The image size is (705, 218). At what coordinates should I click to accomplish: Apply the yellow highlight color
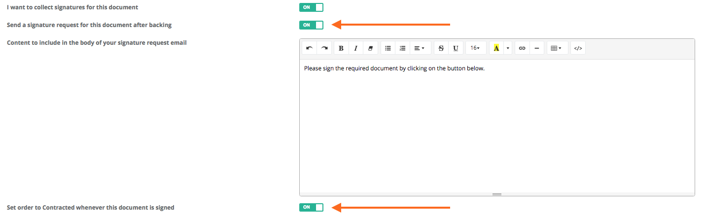pos(496,48)
